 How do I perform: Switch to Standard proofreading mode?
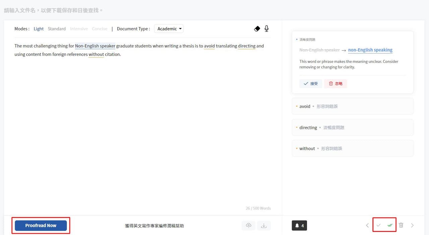click(x=57, y=29)
